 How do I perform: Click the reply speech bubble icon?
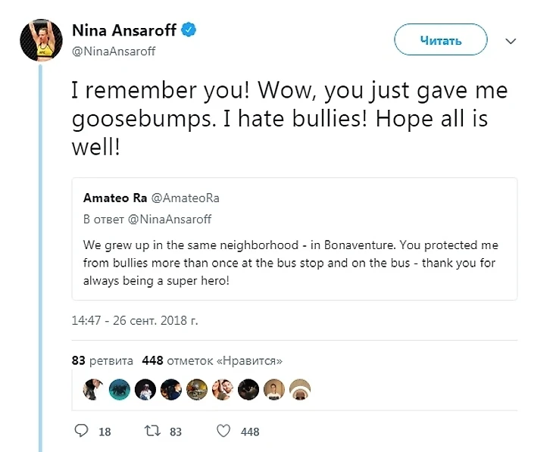tap(83, 431)
